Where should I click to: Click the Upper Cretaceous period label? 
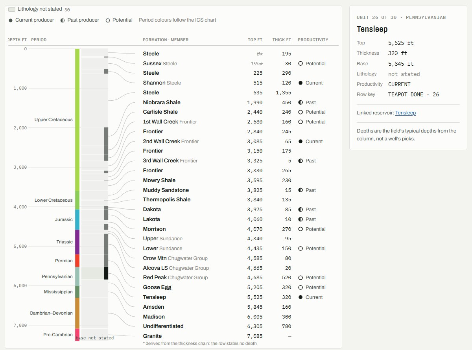(53, 120)
